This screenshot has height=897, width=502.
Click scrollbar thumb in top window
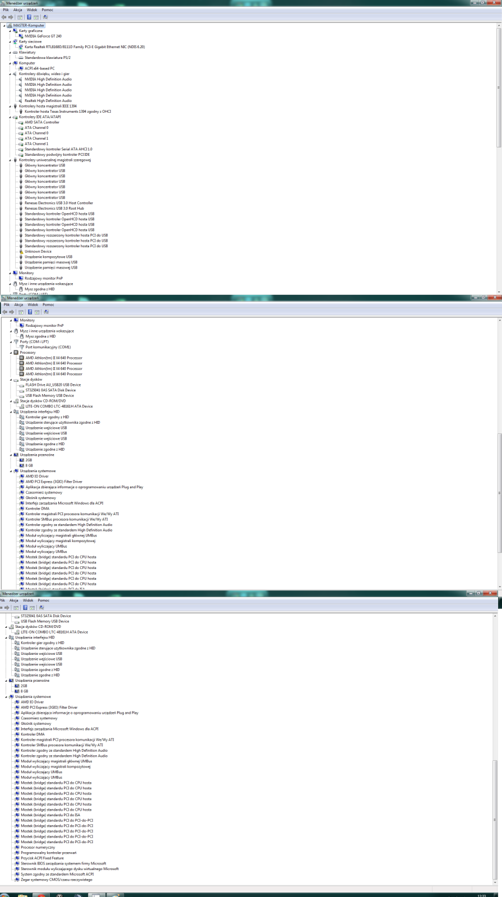[499, 87]
